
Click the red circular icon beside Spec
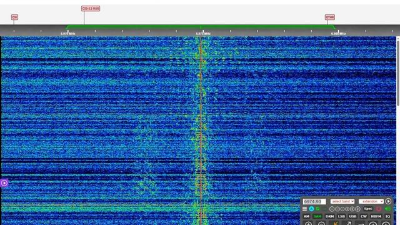tap(379, 209)
